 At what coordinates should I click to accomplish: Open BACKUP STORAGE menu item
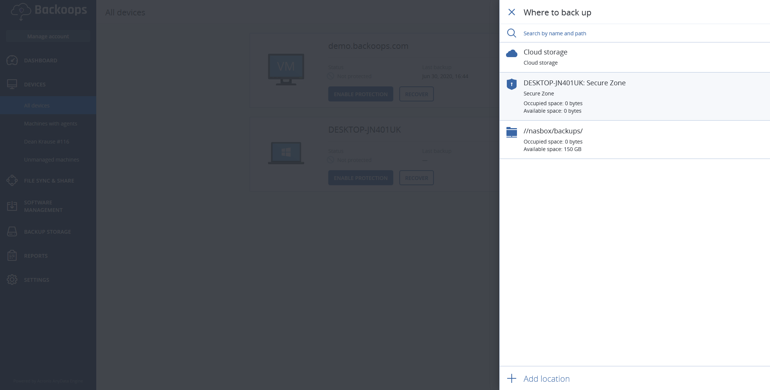(48, 231)
